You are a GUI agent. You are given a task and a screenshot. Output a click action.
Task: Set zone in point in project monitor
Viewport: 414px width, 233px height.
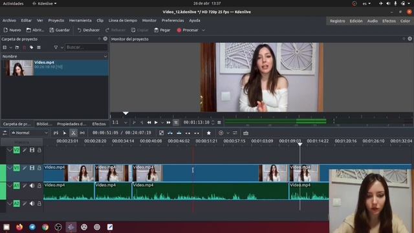(134, 122)
